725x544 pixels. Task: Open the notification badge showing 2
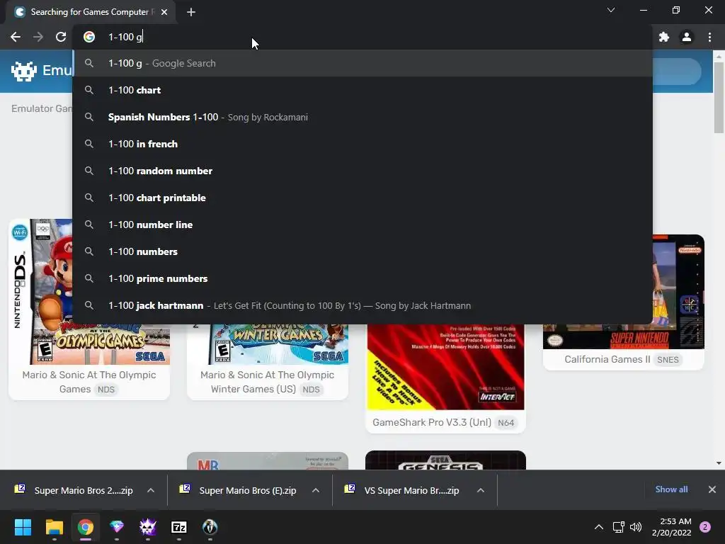click(x=705, y=527)
